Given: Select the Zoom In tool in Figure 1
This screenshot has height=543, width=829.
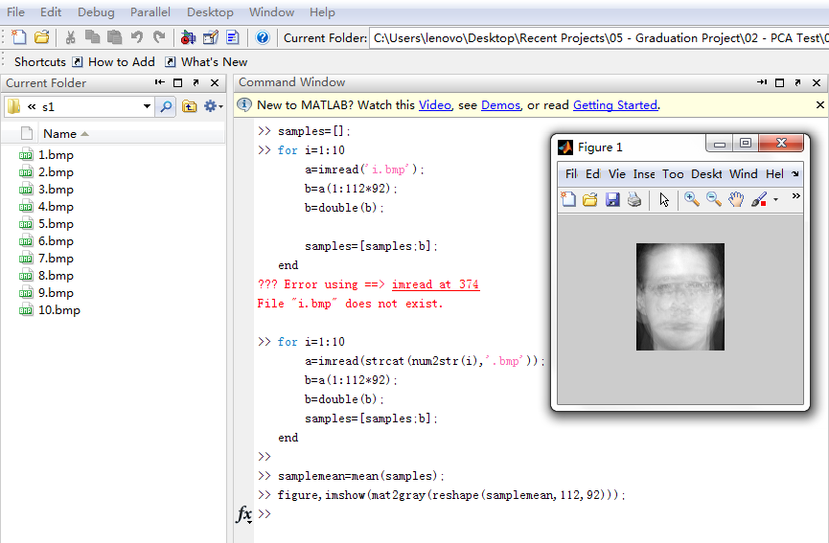Looking at the screenshot, I should click(x=692, y=199).
